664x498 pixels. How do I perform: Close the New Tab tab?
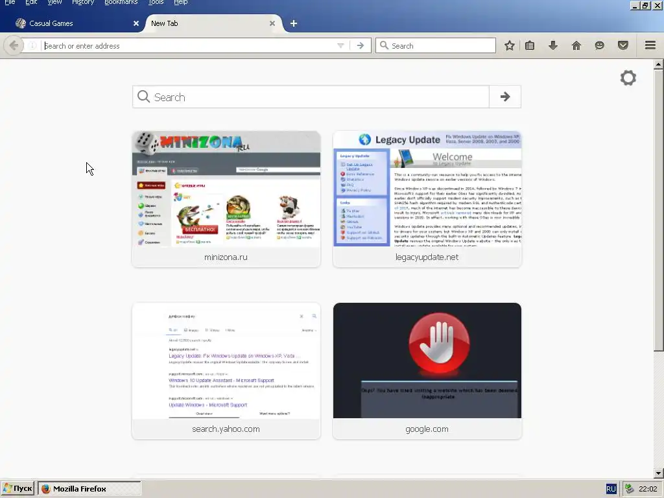(x=272, y=23)
